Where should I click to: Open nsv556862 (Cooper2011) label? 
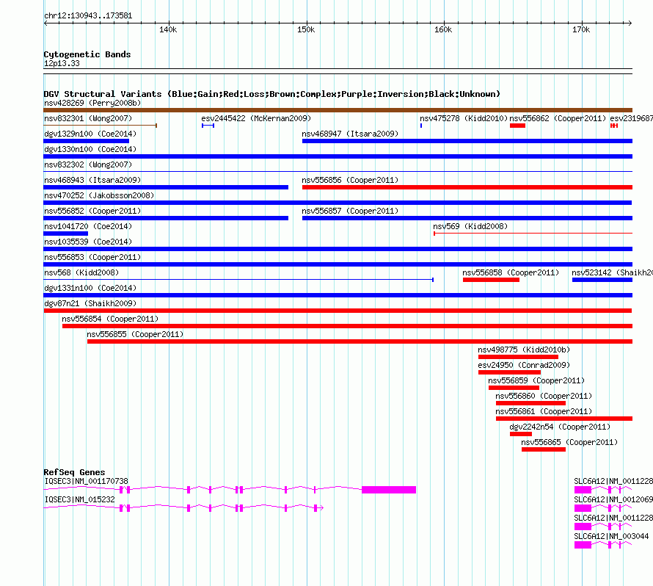pos(558,118)
